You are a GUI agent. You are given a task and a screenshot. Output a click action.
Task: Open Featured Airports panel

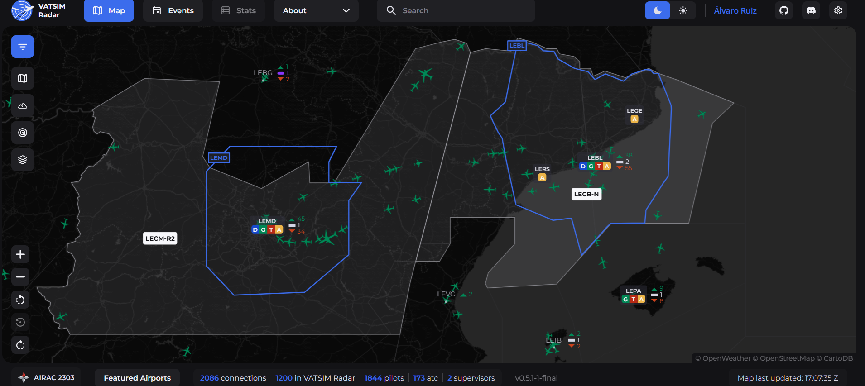pyautogui.click(x=137, y=378)
